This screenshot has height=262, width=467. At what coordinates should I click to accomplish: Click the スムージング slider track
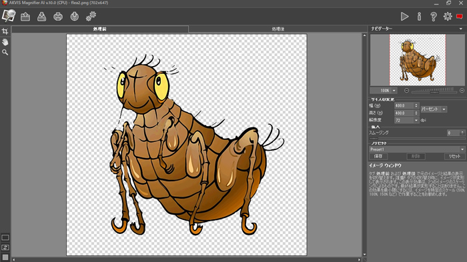pos(416,139)
